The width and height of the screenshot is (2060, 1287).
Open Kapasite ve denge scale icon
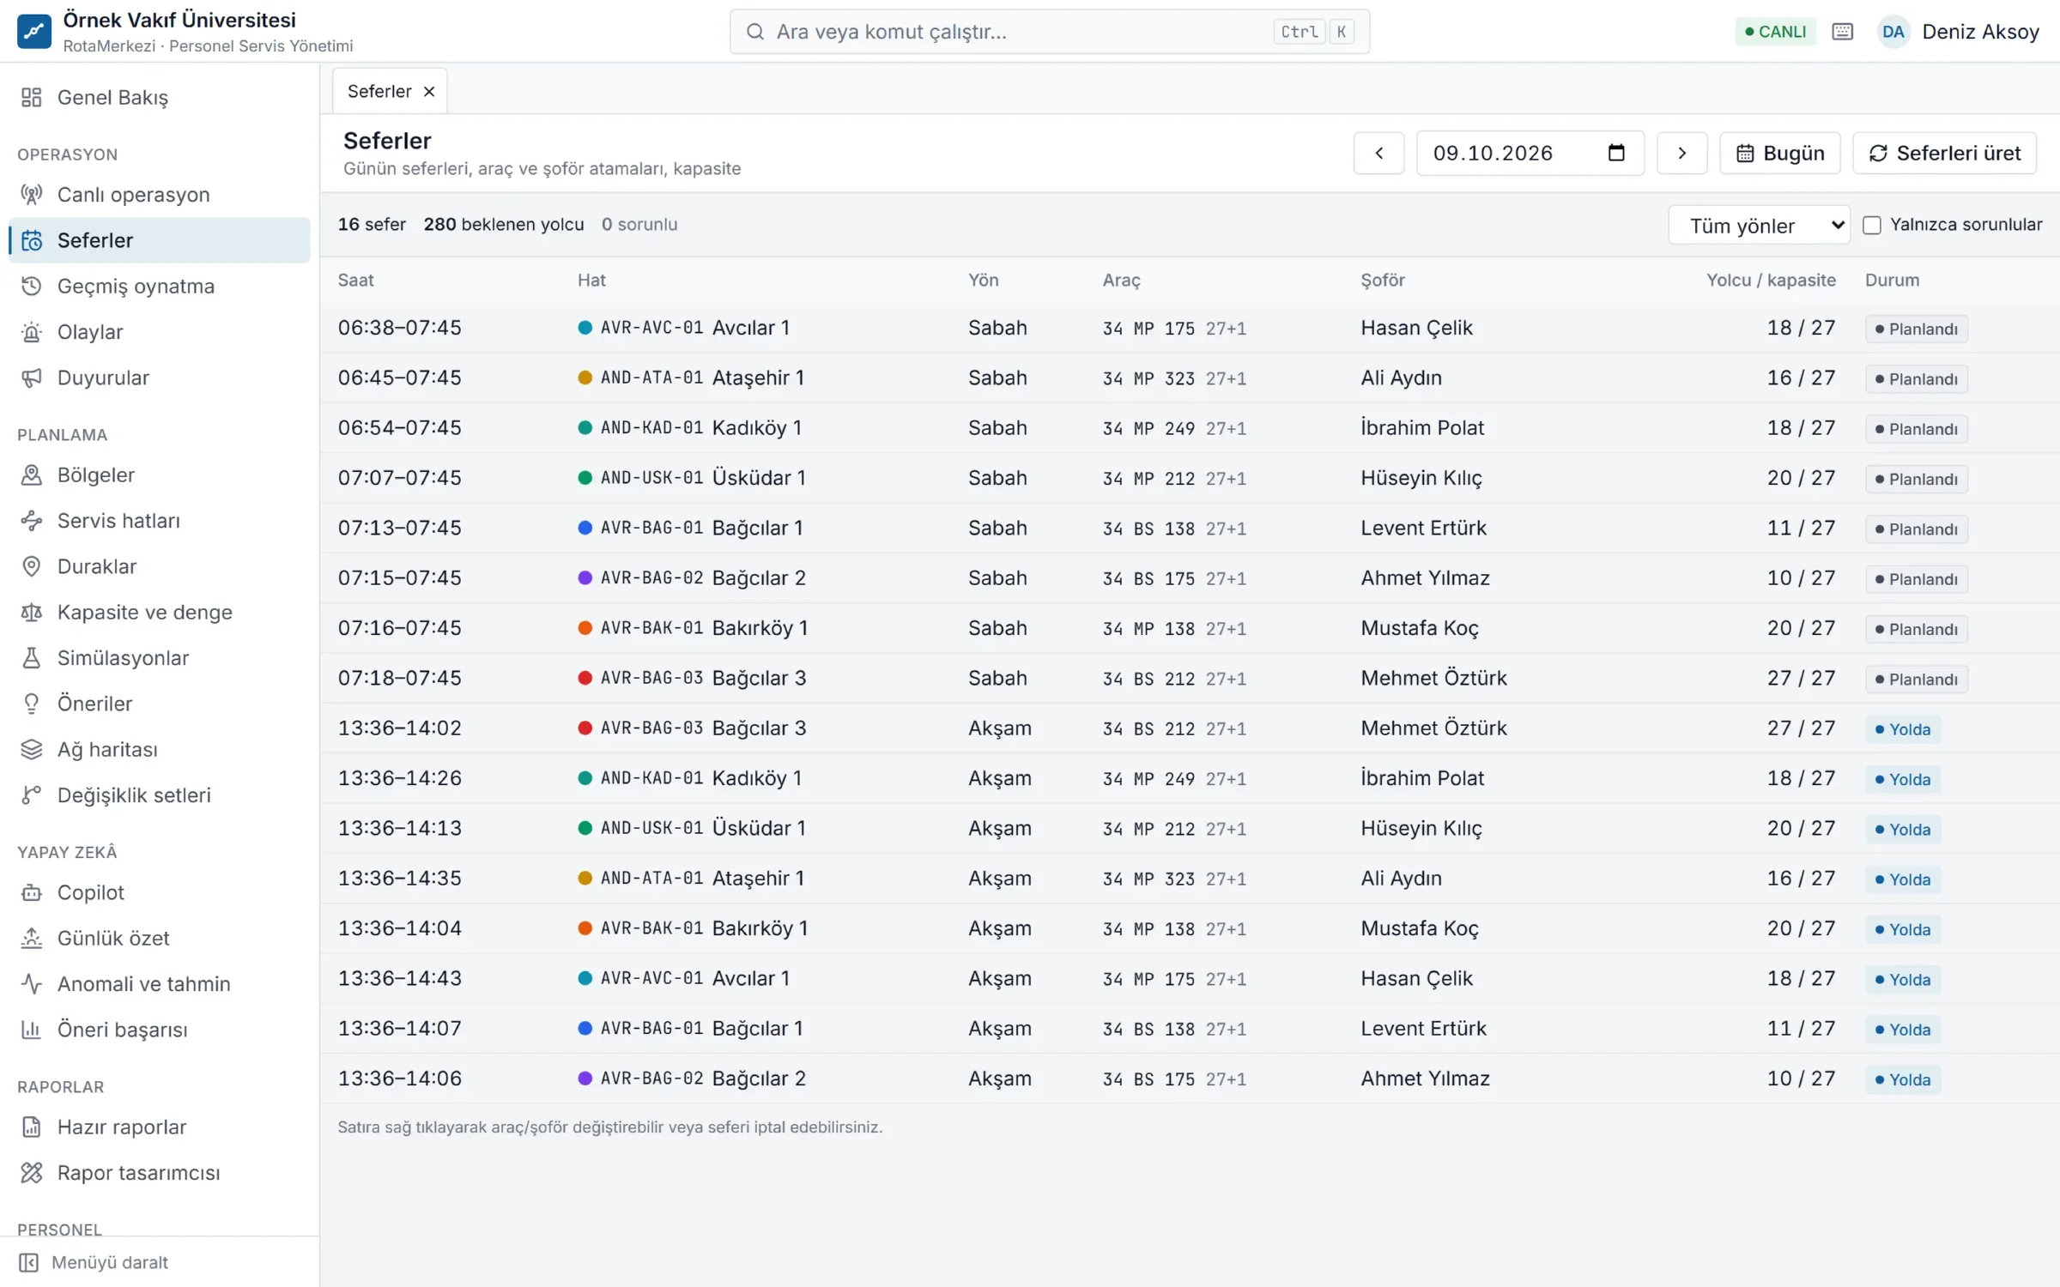coord(32,612)
